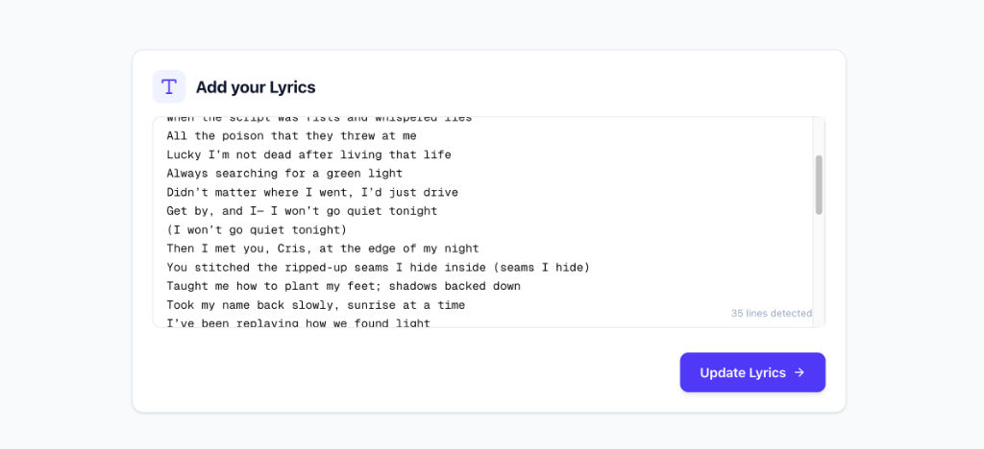
Task: Click bottom line "I've been replaying how we found light"
Action: tap(298, 323)
